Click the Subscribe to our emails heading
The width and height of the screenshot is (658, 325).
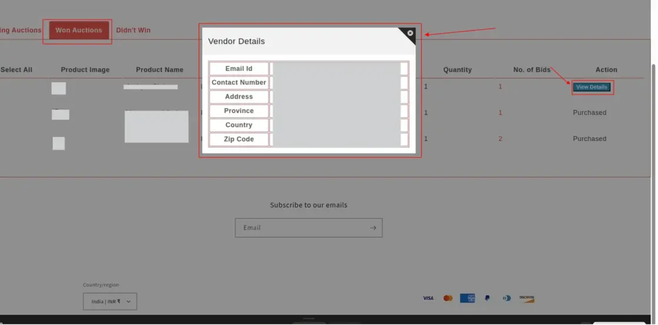pos(308,205)
